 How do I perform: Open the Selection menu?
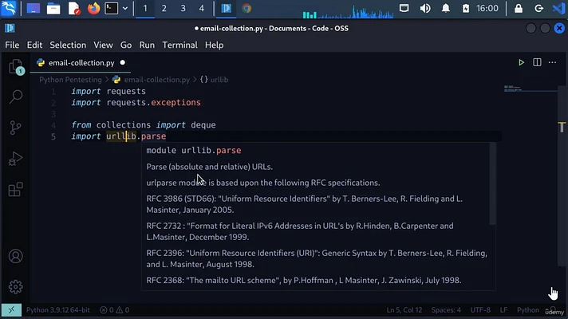click(68, 45)
